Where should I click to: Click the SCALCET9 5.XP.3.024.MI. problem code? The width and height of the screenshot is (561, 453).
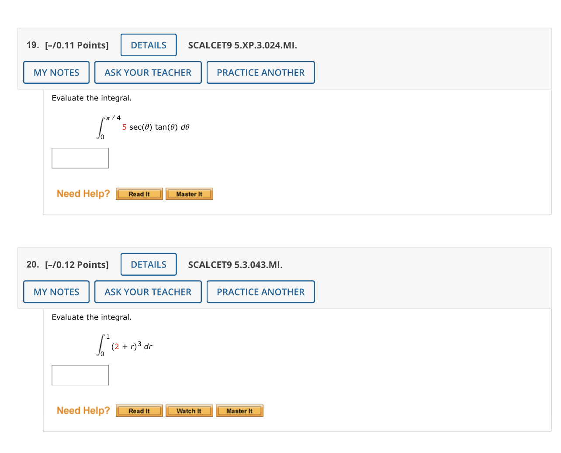[242, 45]
